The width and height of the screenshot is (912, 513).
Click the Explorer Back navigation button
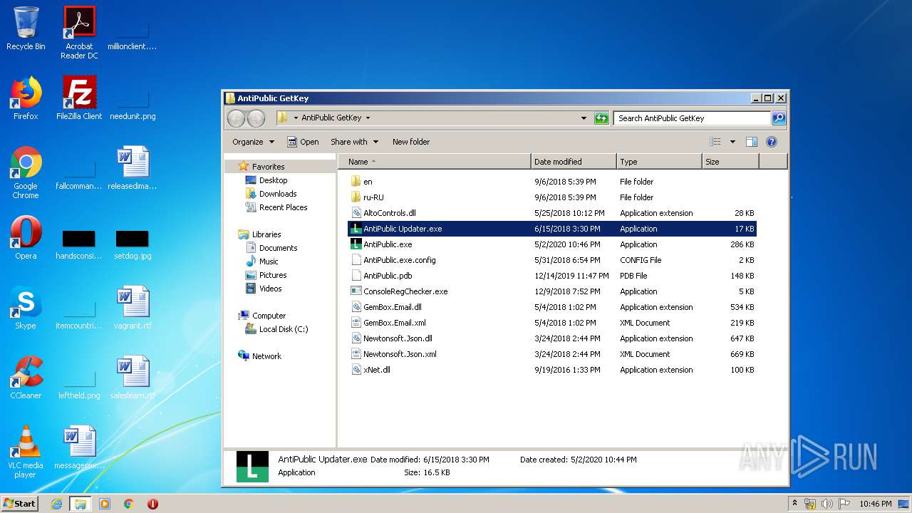coord(237,118)
